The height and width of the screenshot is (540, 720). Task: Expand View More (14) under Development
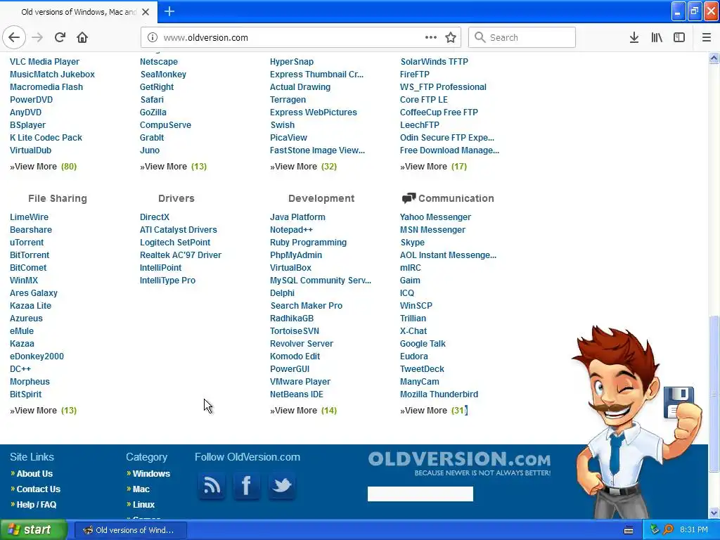(x=304, y=410)
